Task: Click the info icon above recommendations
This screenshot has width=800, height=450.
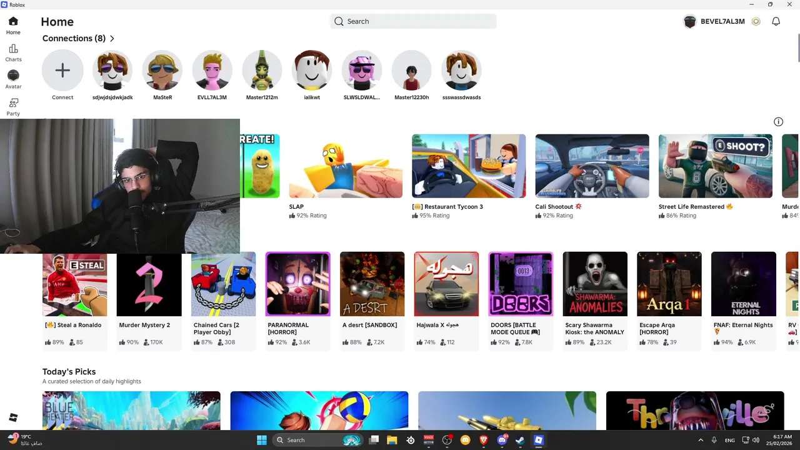Action: (x=778, y=122)
